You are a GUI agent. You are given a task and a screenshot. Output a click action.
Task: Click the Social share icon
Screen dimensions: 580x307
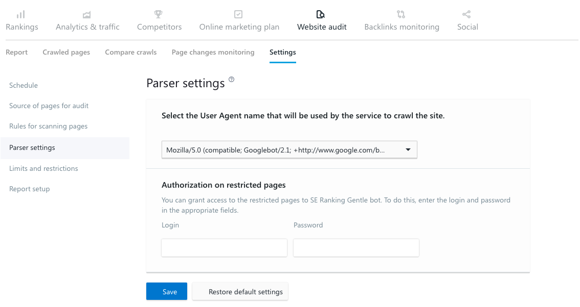pyautogui.click(x=466, y=14)
